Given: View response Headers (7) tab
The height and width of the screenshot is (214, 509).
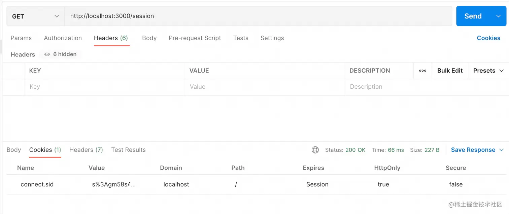Looking at the screenshot, I should point(86,150).
